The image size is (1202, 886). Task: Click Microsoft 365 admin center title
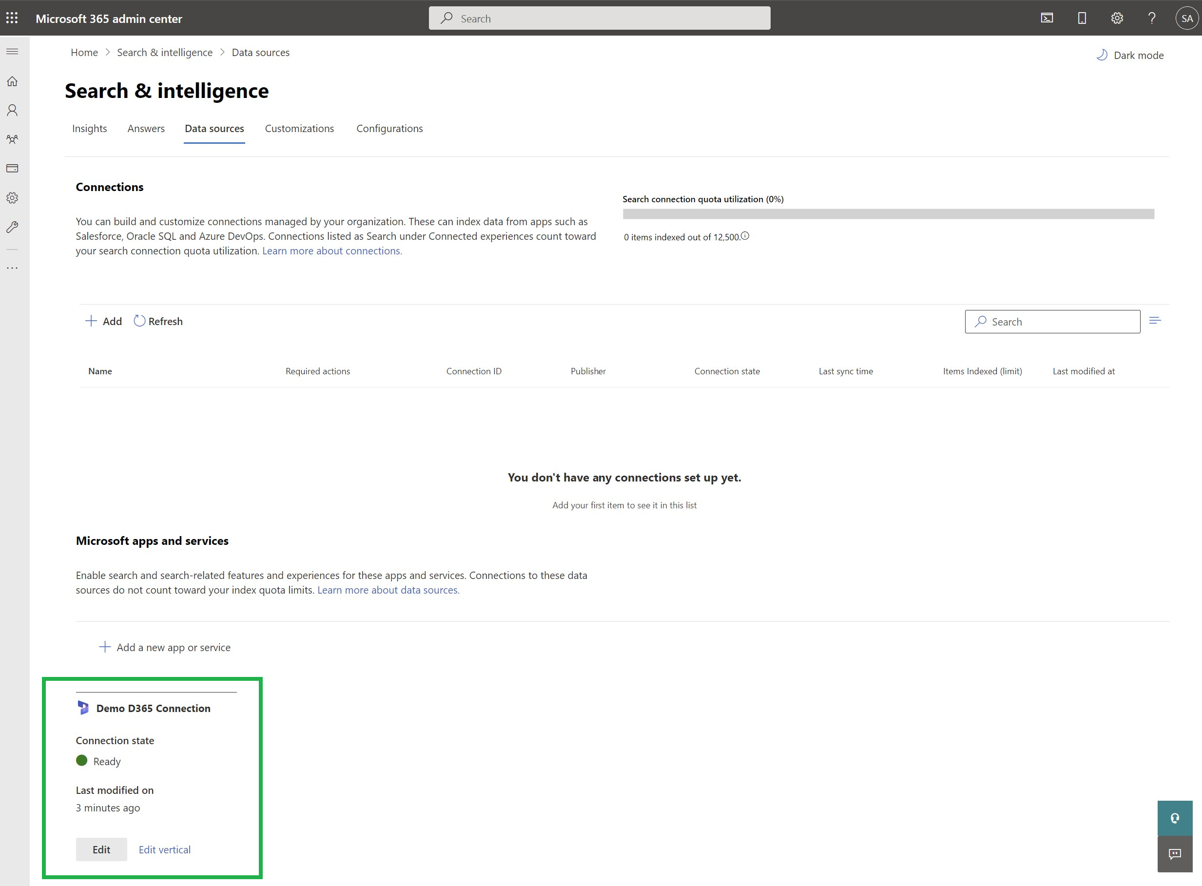(109, 19)
